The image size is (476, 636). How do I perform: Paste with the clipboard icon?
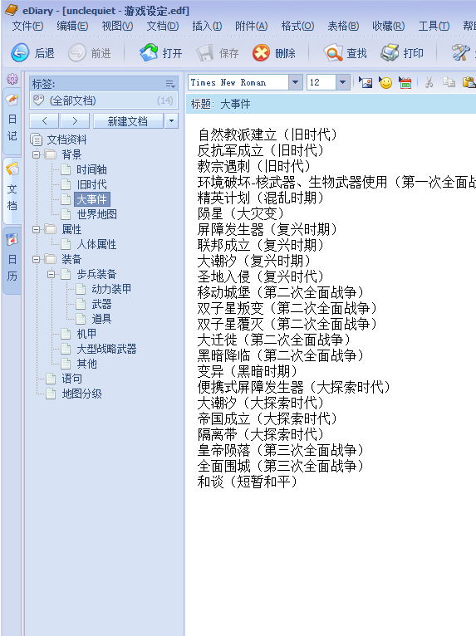coord(469,83)
